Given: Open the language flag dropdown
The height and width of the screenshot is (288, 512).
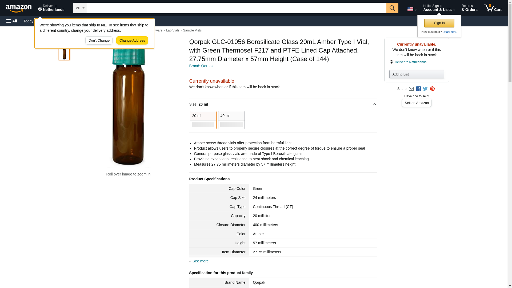Looking at the screenshot, I should click(x=412, y=9).
